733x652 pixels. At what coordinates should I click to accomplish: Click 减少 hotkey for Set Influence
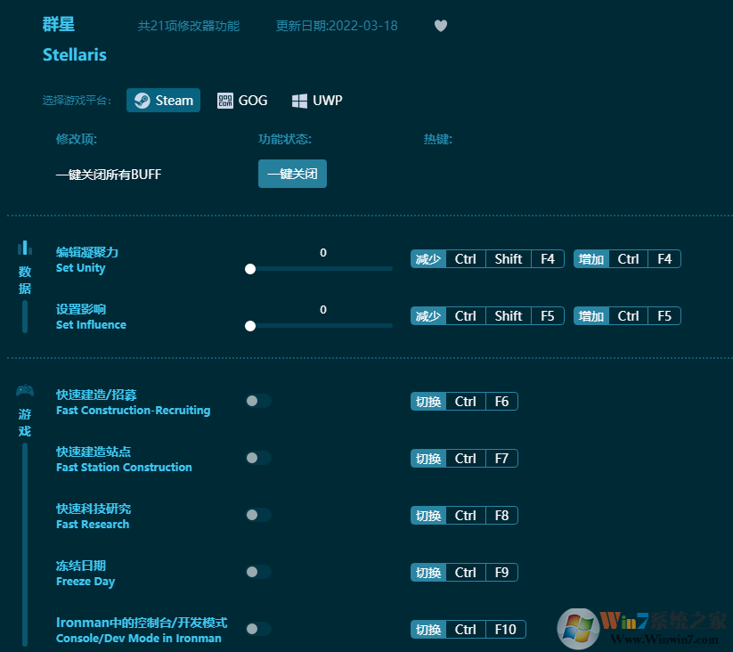(x=428, y=316)
